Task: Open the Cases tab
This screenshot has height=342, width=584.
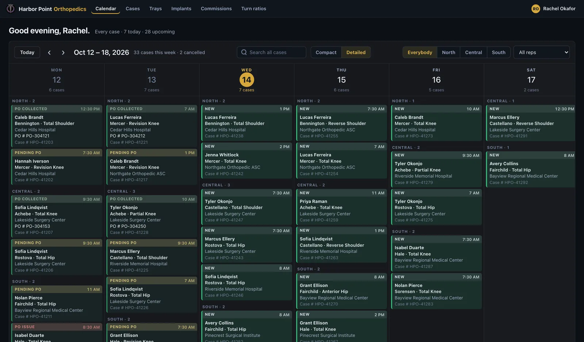Action: (x=133, y=8)
